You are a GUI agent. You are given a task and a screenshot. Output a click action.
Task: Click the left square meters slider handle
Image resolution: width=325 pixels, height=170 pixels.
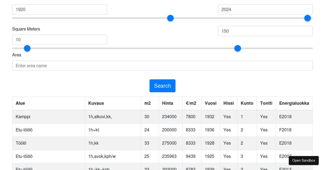click(27, 48)
